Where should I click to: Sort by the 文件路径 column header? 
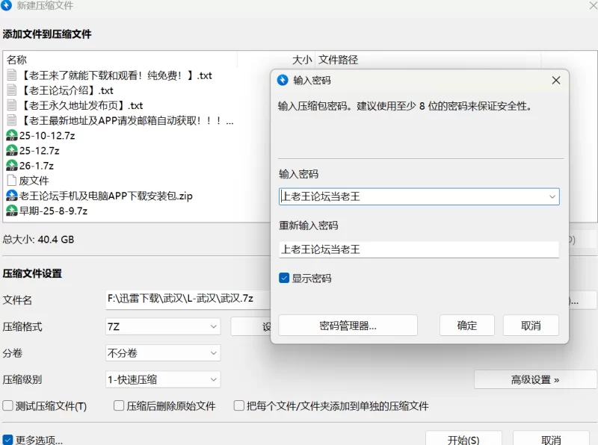pyautogui.click(x=338, y=60)
